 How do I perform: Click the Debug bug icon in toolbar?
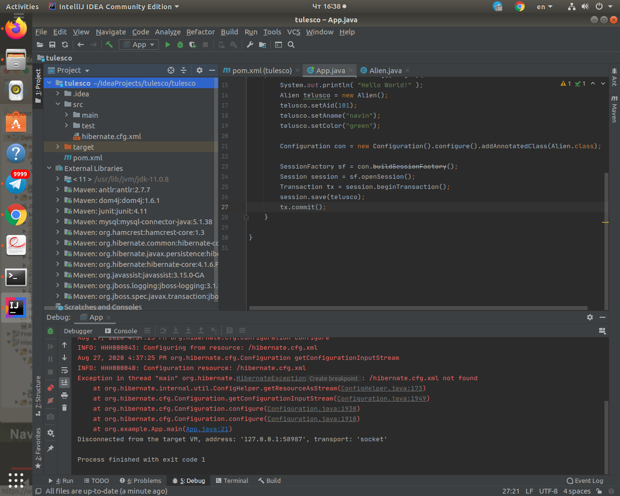180,45
